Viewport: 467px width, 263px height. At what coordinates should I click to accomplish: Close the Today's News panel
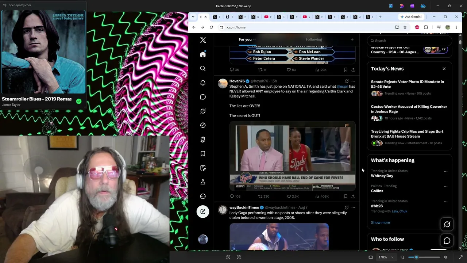[x=444, y=69]
